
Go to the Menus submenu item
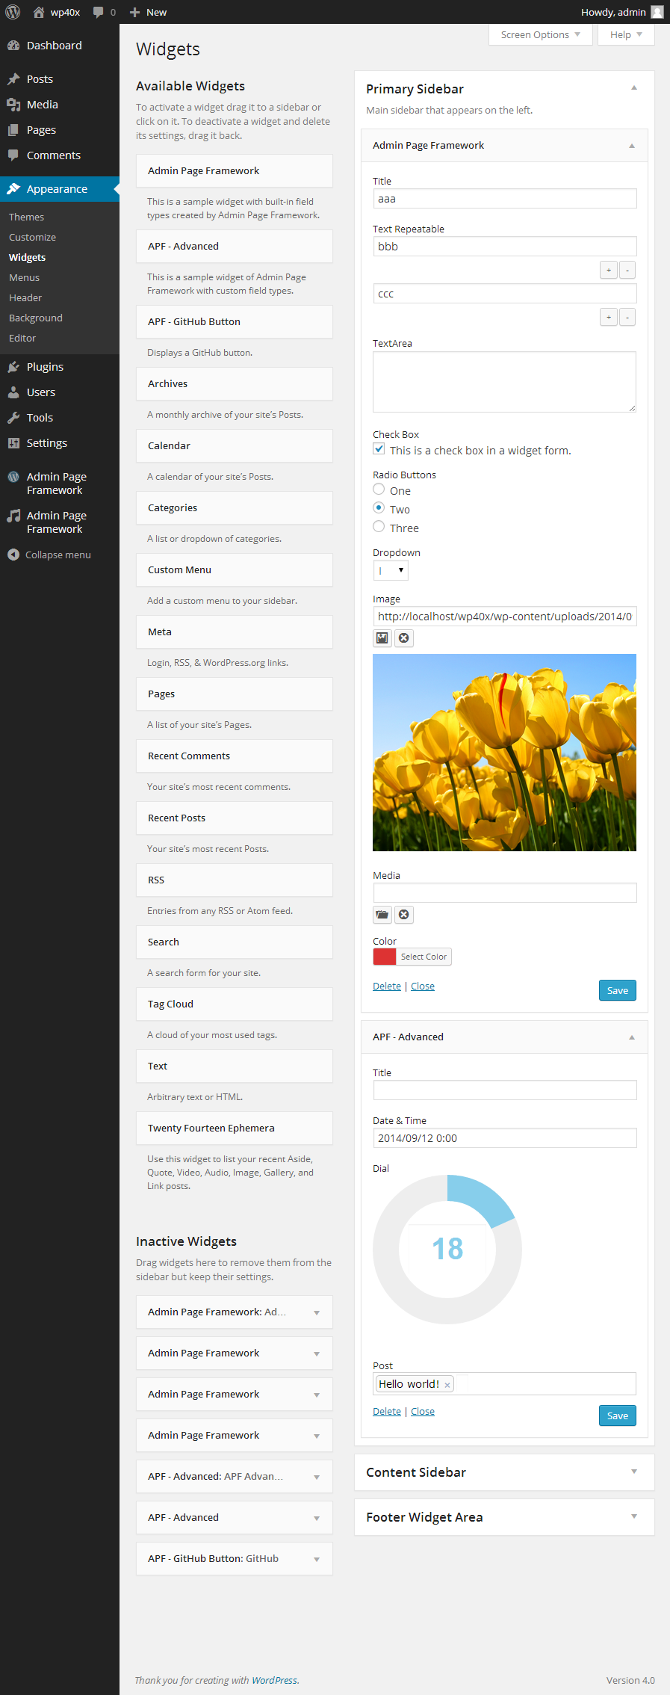[x=25, y=277]
